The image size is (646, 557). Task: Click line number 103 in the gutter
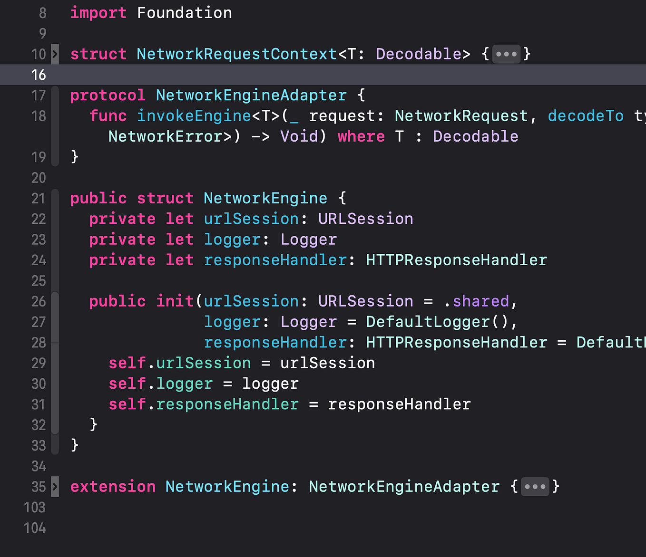[34, 508]
